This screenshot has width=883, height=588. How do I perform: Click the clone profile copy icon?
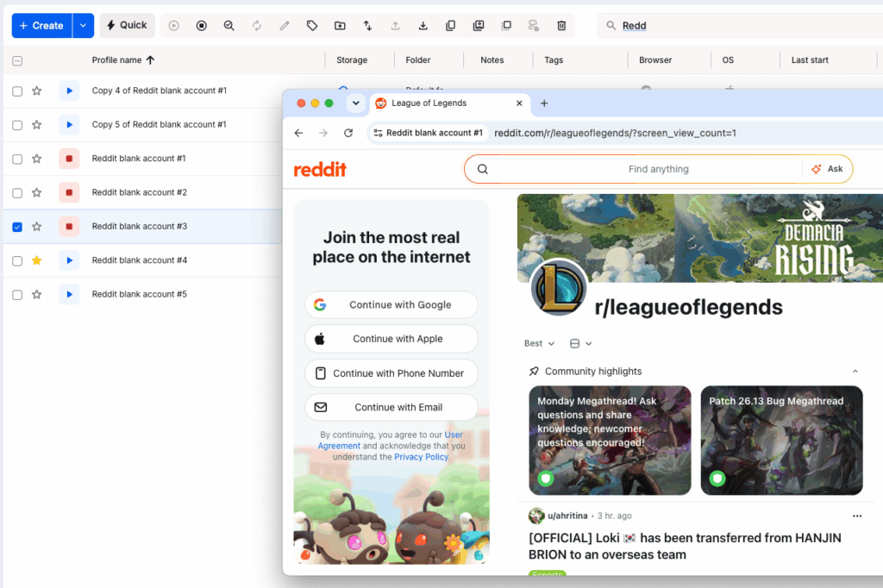[450, 25]
